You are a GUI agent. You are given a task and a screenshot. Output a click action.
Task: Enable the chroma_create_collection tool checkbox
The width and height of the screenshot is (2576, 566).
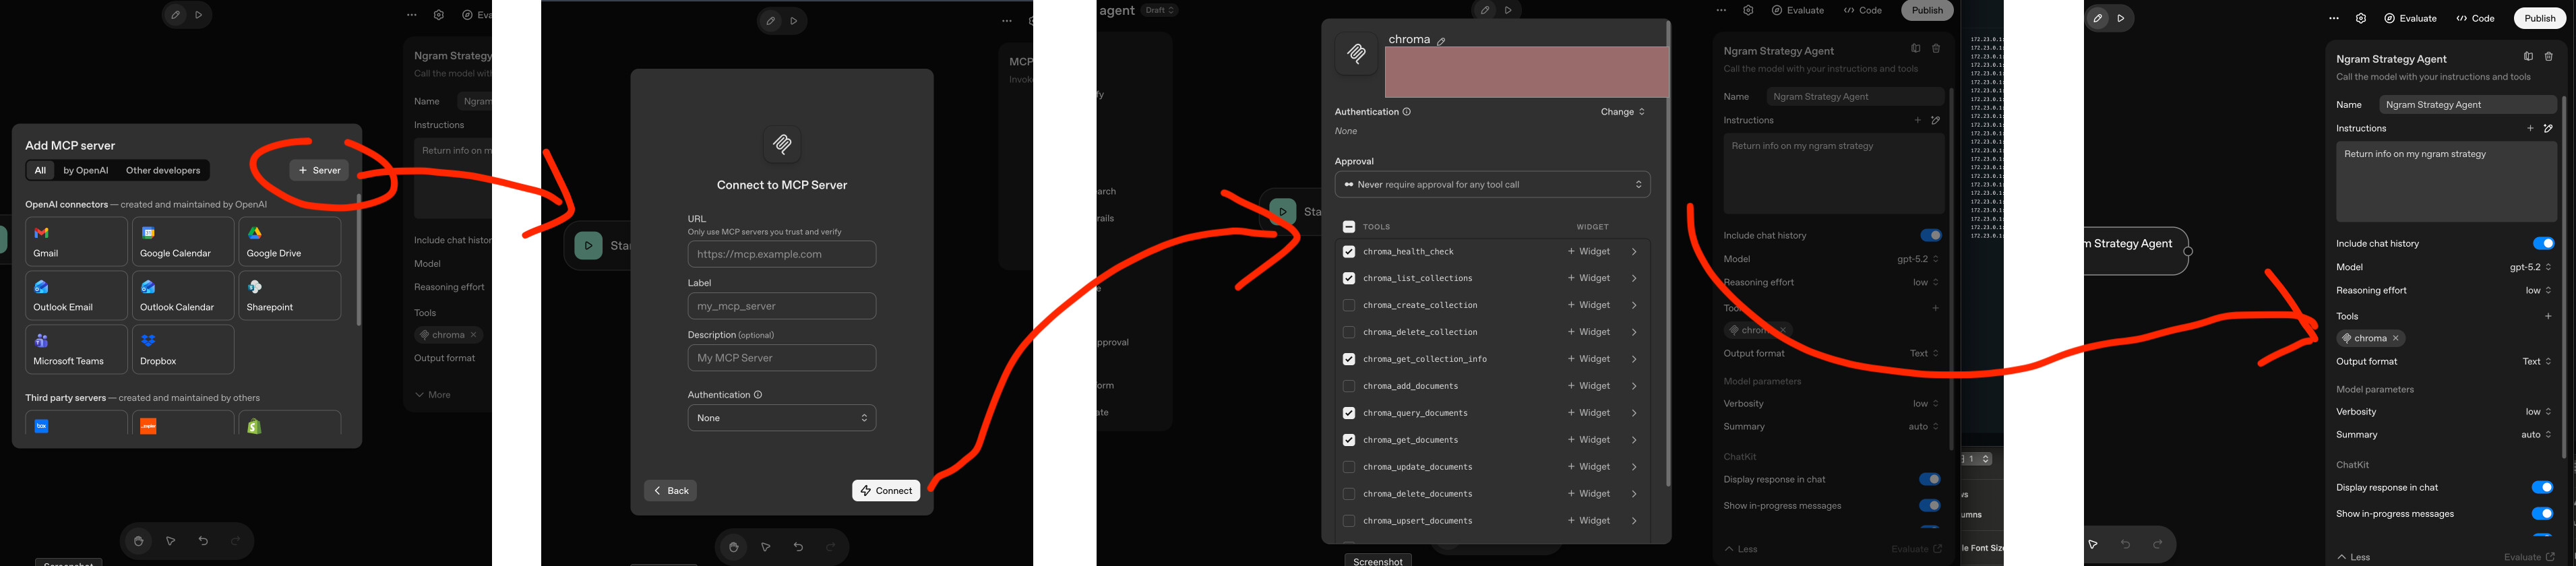click(x=1348, y=305)
